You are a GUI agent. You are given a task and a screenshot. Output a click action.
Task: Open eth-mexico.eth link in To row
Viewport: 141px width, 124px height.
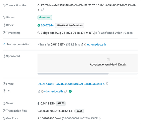pyautogui.click(x=54, y=91)
